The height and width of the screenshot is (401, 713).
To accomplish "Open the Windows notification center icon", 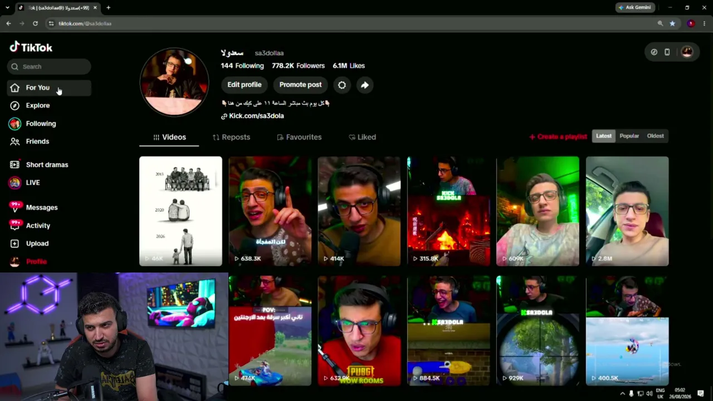I will point(701,394).
